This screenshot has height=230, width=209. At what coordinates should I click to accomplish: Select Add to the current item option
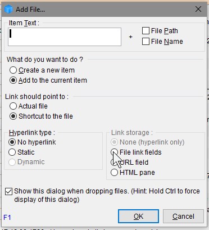coord(13,80)
